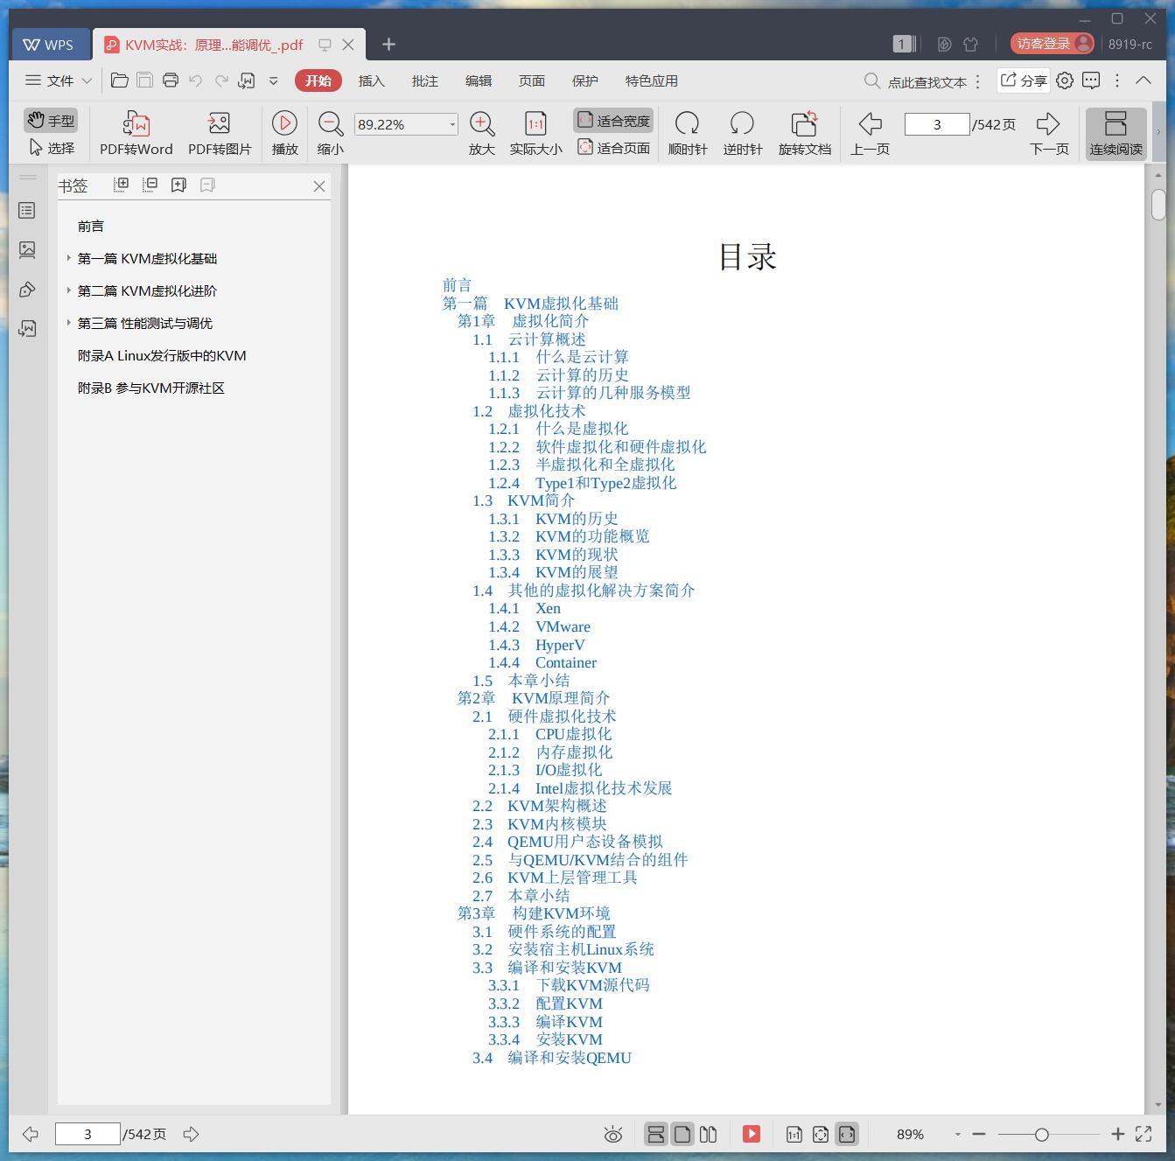Enable 适合页面 fit page mode
1175x1161 pixels.
pyautogui.click(x=613, y=148)
